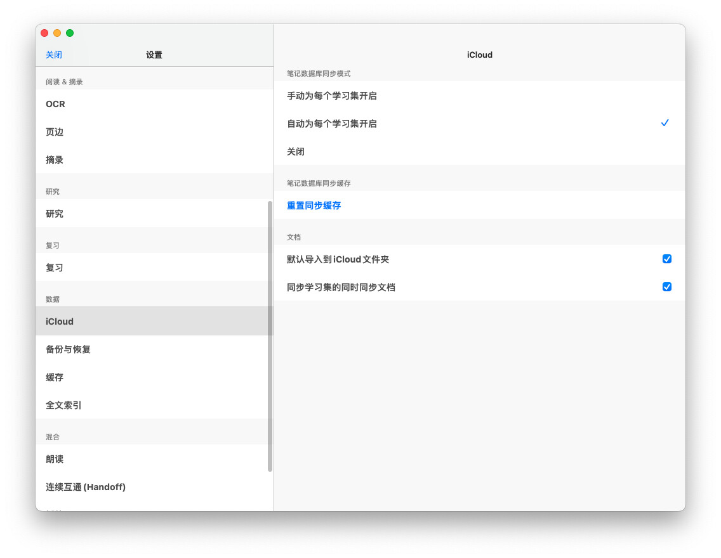This screenshot has height=558, width=721.
Task: Uncheck 同步学习集的同时同步文档 checkbox
Action: [666, 287]
